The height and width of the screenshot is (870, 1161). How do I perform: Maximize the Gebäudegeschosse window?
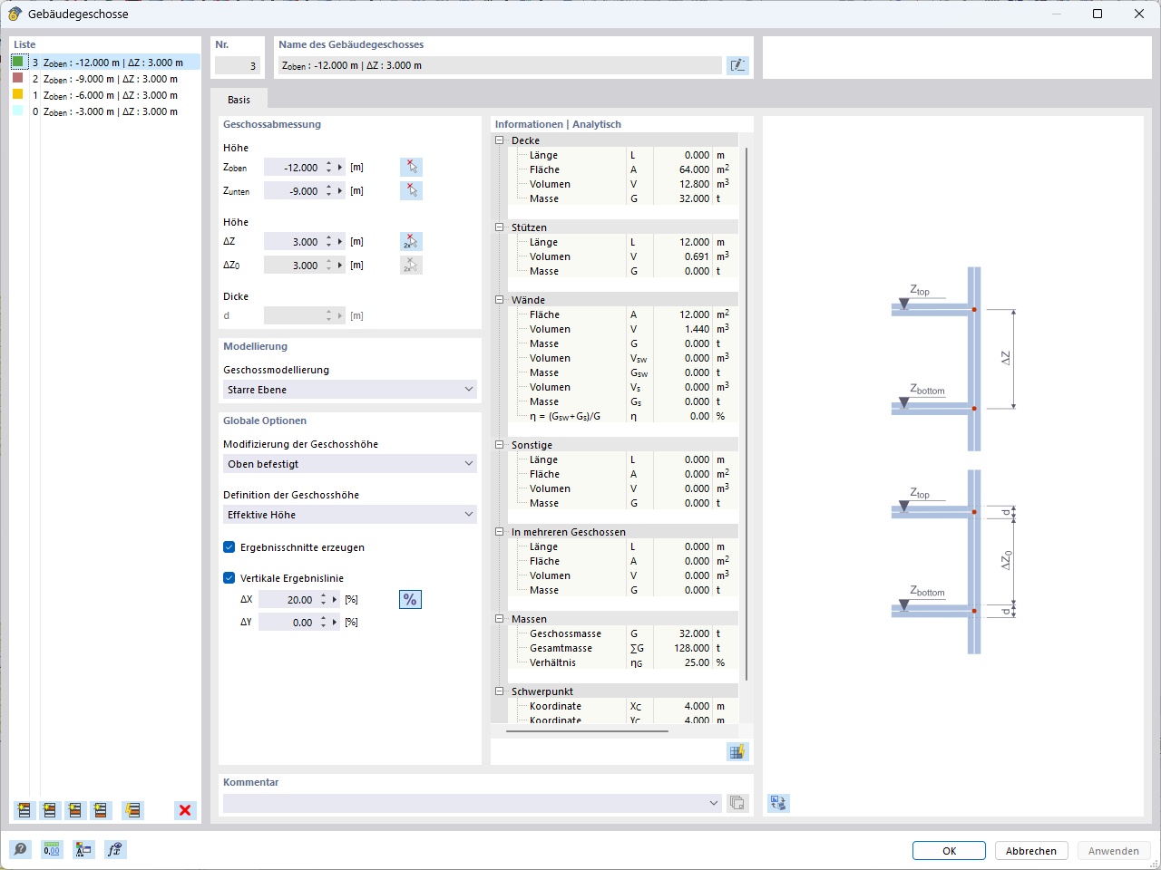(1098, 14)
